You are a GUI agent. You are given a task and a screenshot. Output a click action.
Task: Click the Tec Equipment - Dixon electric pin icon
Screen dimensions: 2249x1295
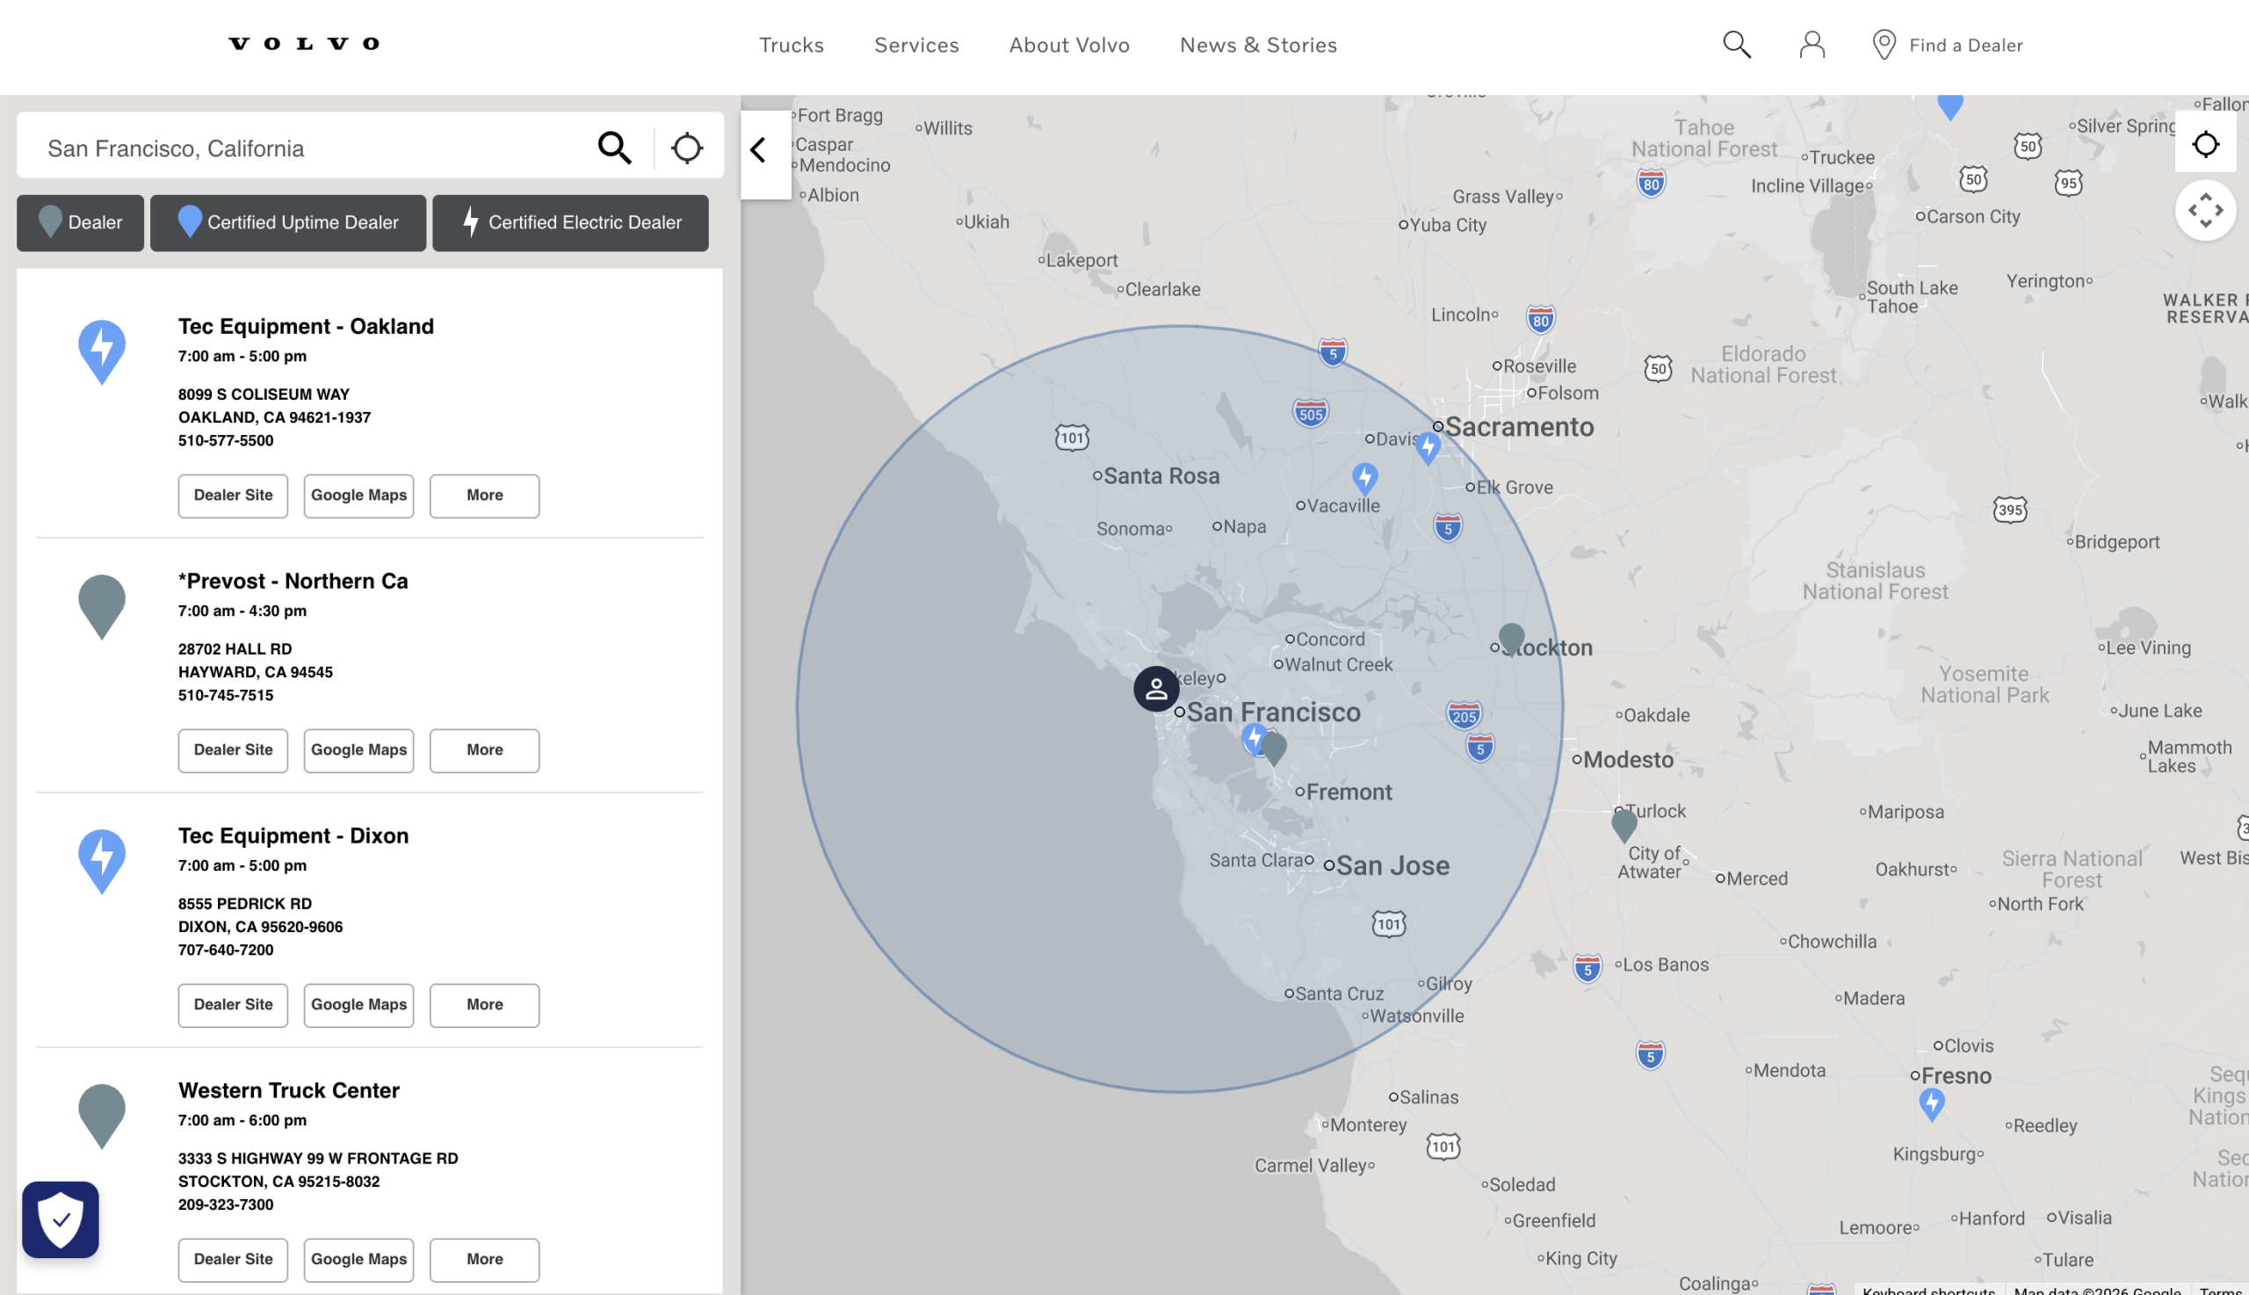pyautogui.click(x=101, y=862)
